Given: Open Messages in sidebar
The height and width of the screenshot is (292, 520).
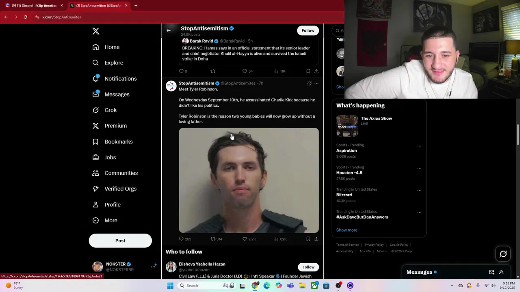Looking at the screenshot, I should [x=111, y=94].
